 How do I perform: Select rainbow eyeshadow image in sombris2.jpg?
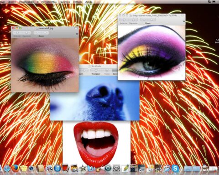coord(45,65)
